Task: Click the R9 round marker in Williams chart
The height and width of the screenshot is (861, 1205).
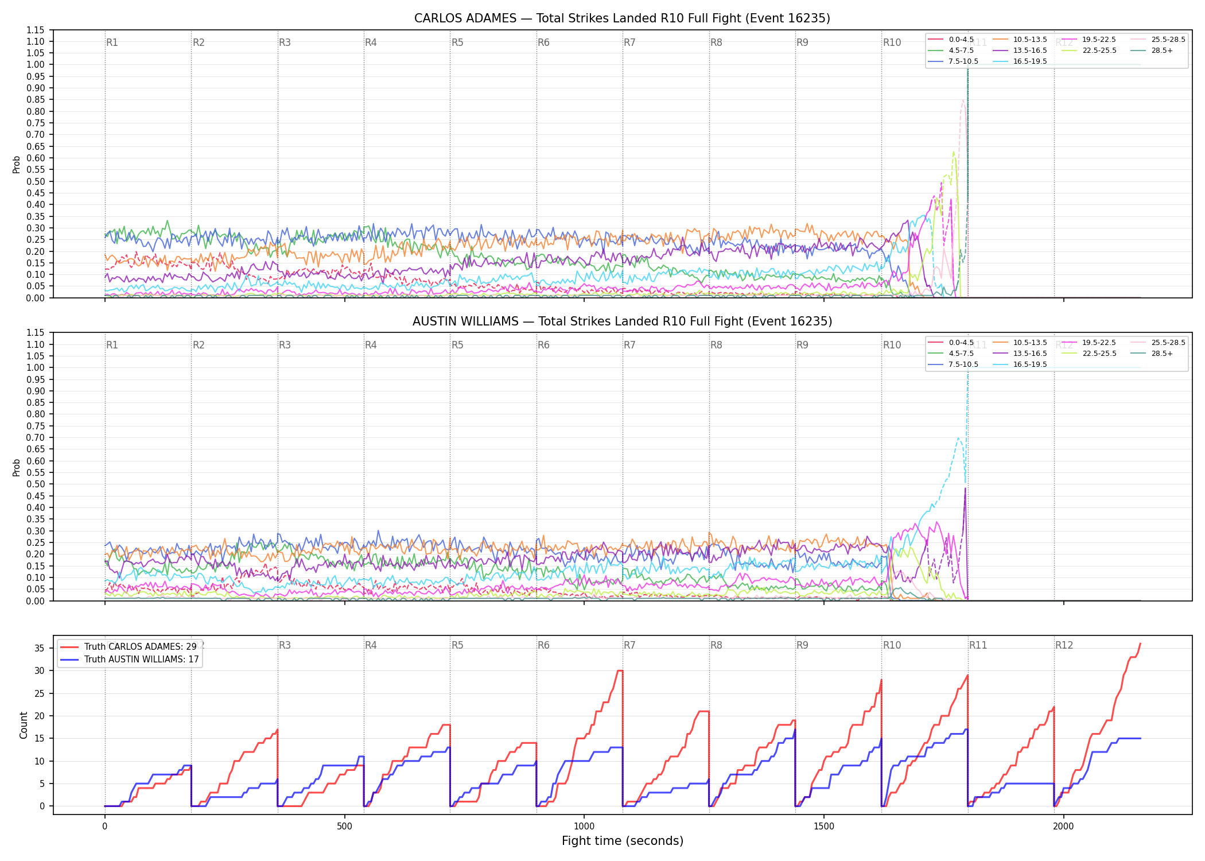Action: pyautogui.click(x=802, y=345)
